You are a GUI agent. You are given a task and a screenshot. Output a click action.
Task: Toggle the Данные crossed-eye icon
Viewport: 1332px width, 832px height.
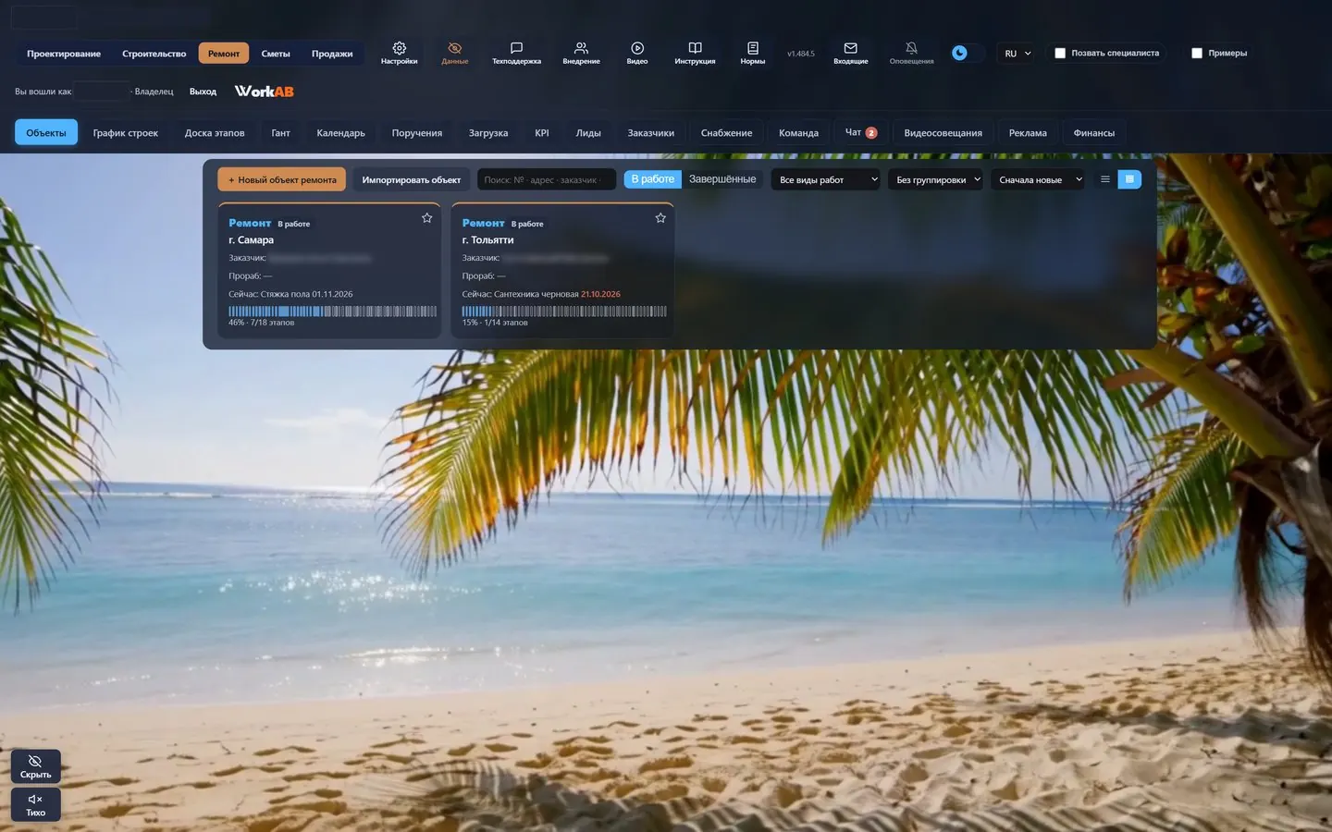click(454, 53)
